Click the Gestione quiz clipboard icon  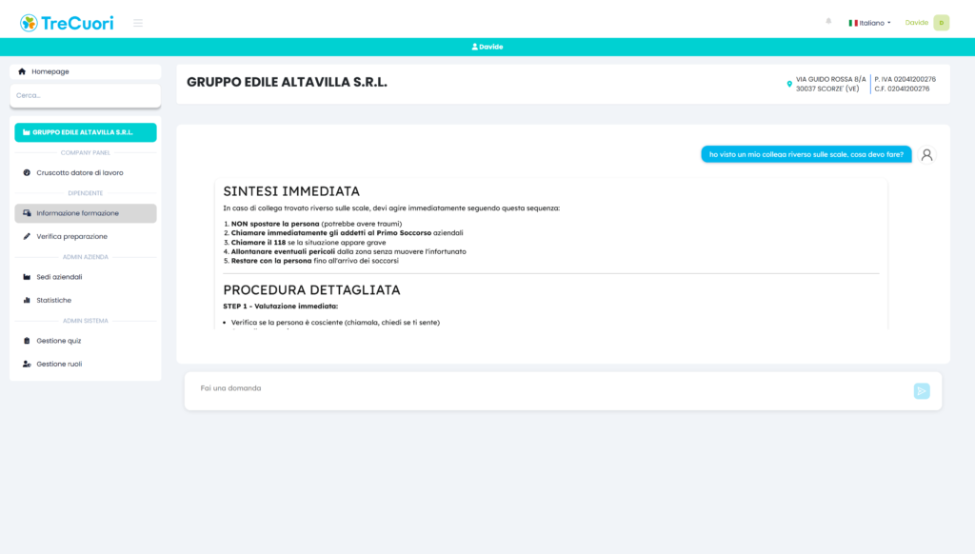point(27,341)
